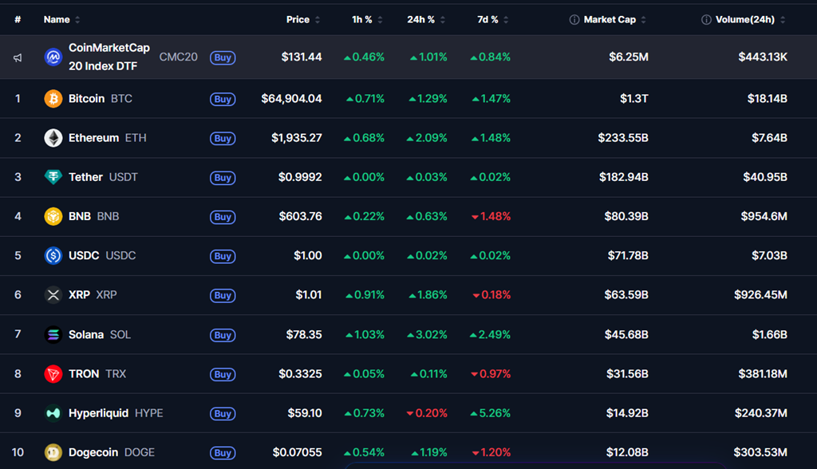Click Ethereum market cap $233.55B
Screen dimensions: 817x469
[x=623, y=138]
